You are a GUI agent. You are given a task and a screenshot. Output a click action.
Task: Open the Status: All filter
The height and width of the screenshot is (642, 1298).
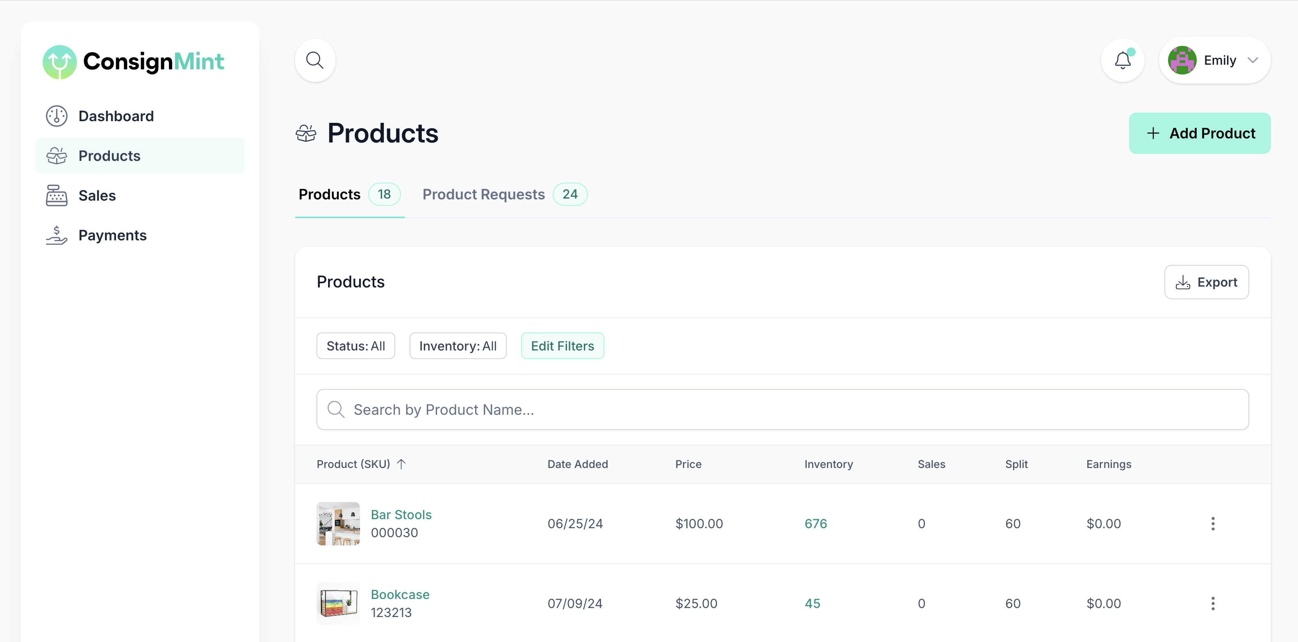pyautogui.click(x=355, y=346)
